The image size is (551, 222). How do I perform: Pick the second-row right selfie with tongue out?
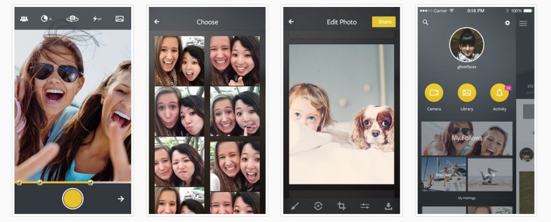(x=235, y=112)
